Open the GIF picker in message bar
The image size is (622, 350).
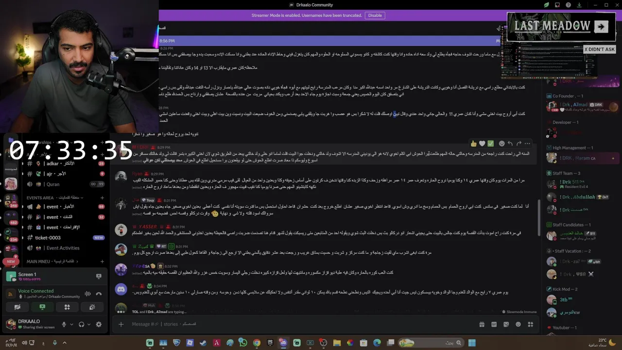click(494, 324)
